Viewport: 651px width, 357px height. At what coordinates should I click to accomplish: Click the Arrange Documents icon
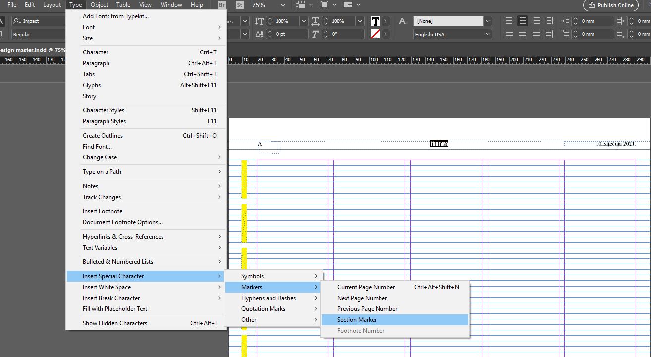[348, 5]
